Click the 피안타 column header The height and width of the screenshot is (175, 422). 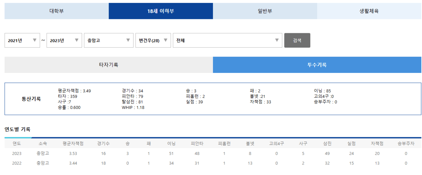coord(197,143)
